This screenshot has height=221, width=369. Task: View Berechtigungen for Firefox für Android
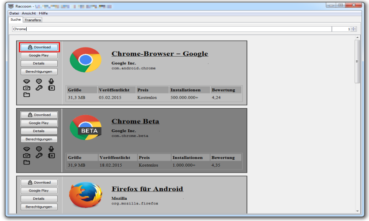[x=39, y=207]
